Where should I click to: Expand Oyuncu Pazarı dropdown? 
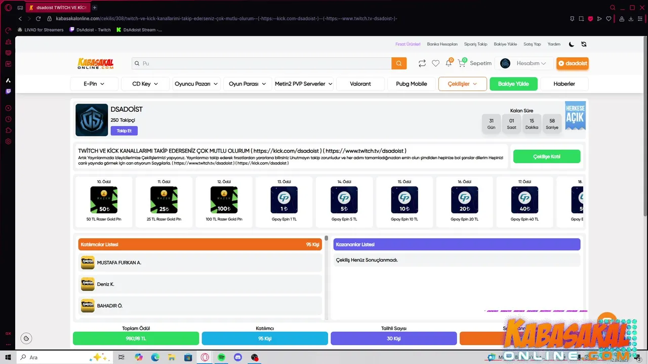tap(196, 84)
